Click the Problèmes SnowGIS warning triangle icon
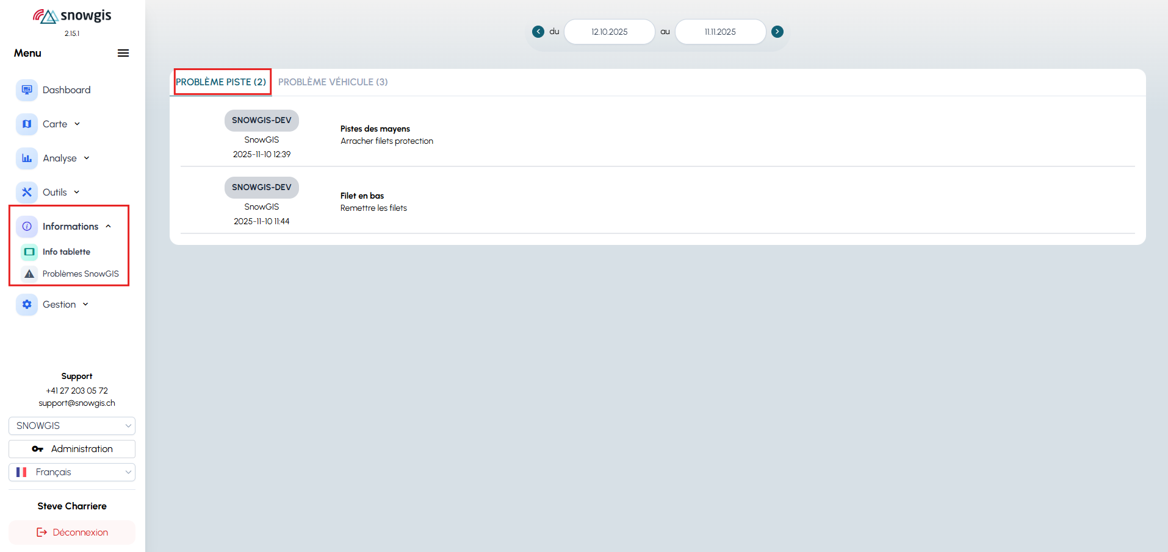 point(29,274)
